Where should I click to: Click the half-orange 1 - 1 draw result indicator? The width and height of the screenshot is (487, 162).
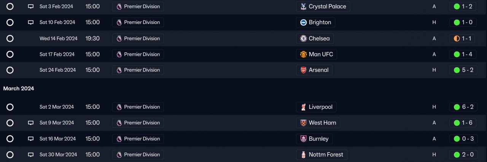[457, 38]
